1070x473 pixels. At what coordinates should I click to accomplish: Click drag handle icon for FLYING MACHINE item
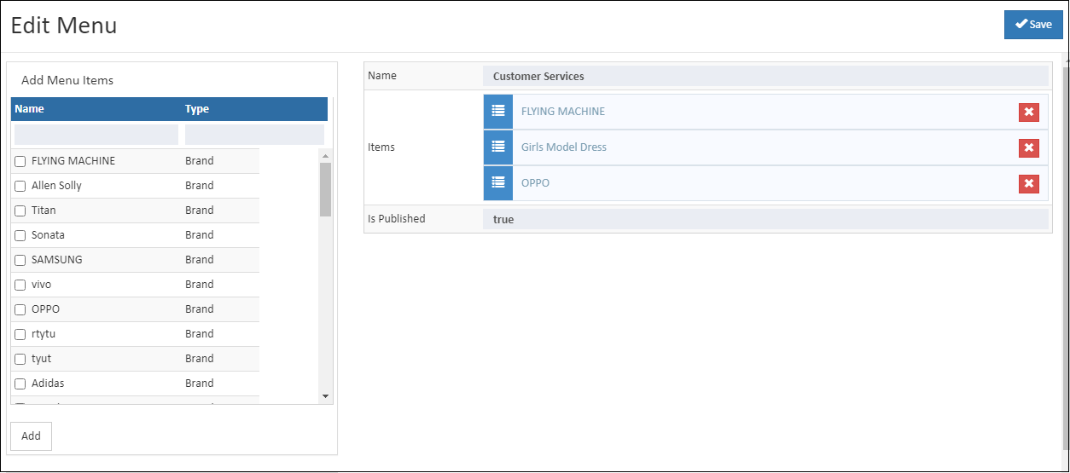(498, 112)
